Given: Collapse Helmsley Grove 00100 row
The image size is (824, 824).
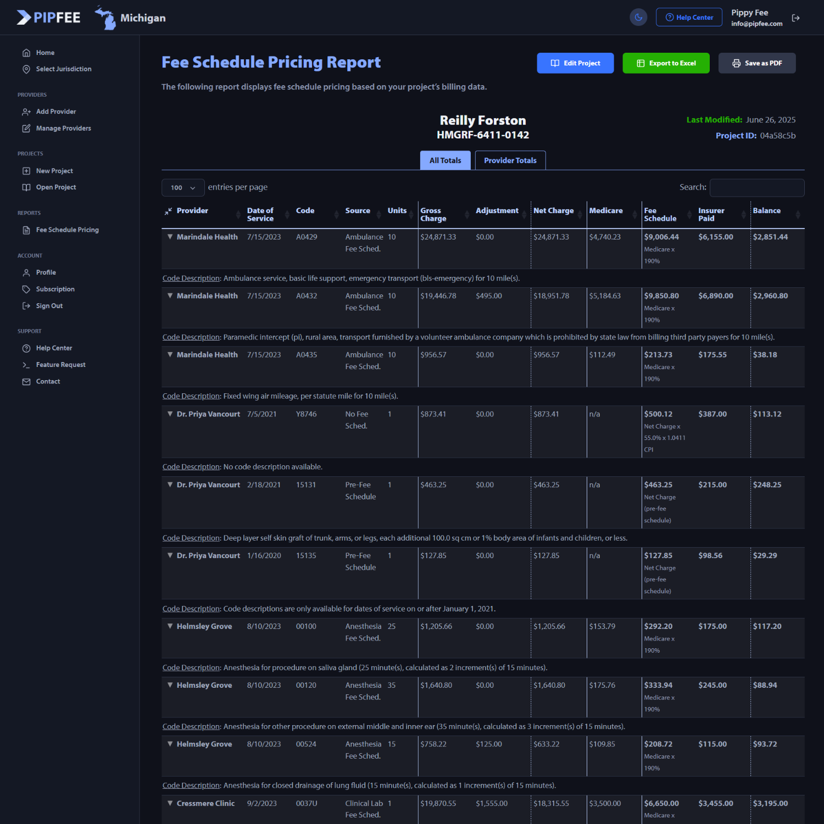Looking at the screenshot, I should click(170, 626).
